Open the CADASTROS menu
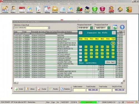This screenshot has width=139, height=104. coord(5,4)
